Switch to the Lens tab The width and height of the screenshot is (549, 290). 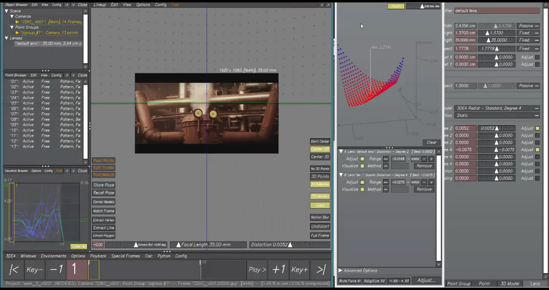(x=535, y=284)
